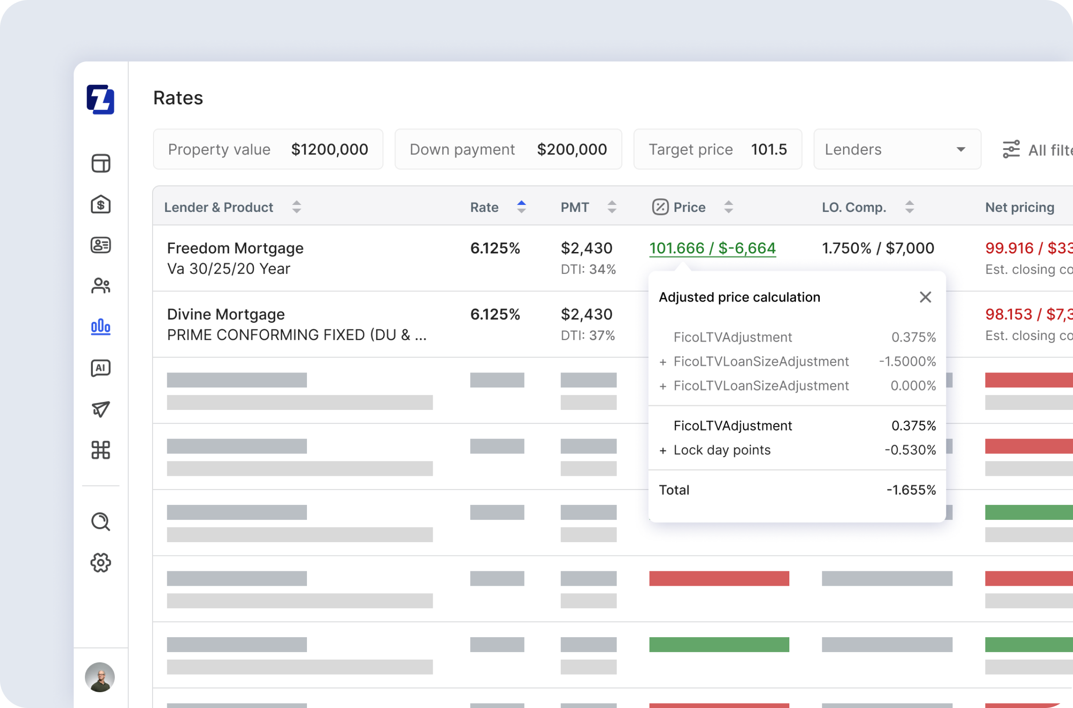Click the Property value input field
Screen dimensions: 1073x708
tap(329, 150)
